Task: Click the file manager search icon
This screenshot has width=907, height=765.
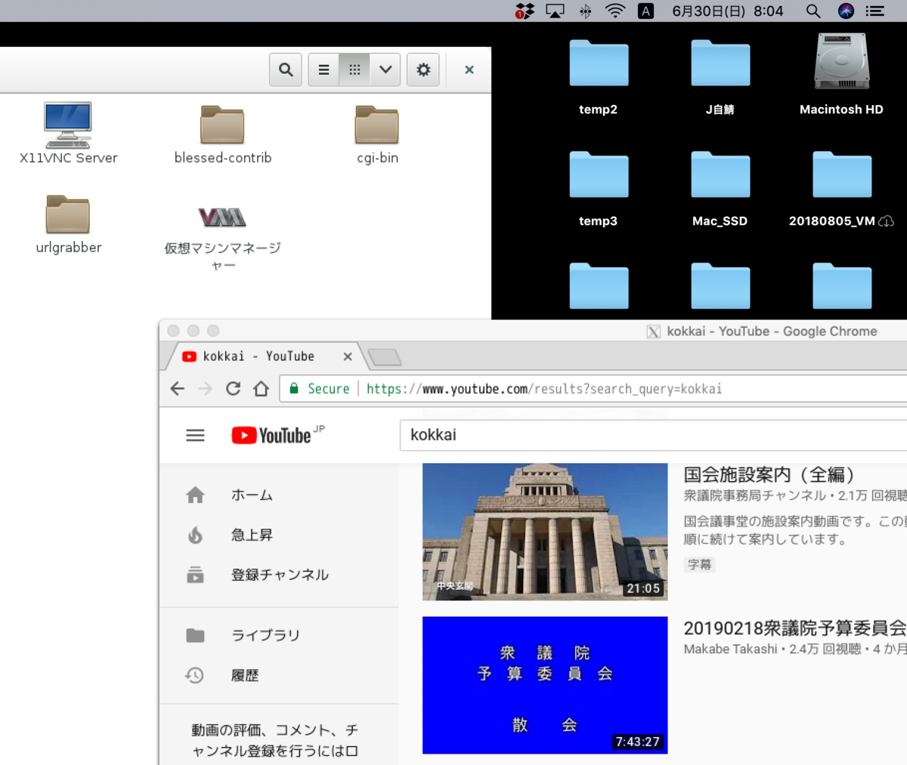Action: click(x=286, y=69)
